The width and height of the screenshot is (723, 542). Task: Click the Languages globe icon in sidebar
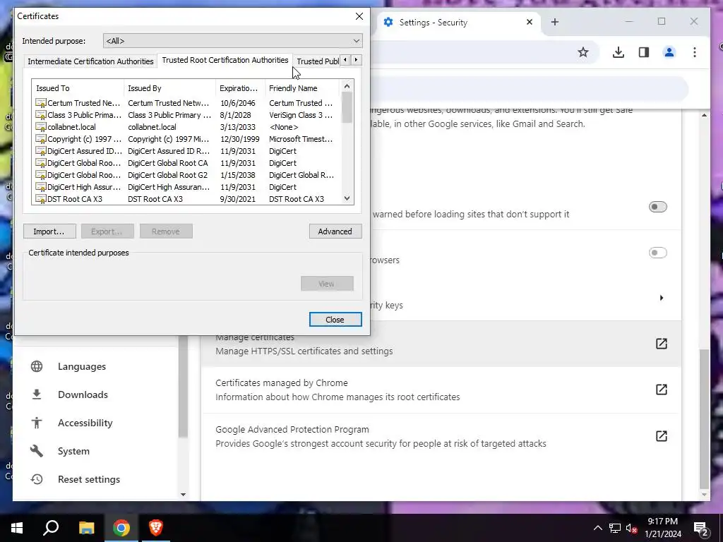pos(37,366)
